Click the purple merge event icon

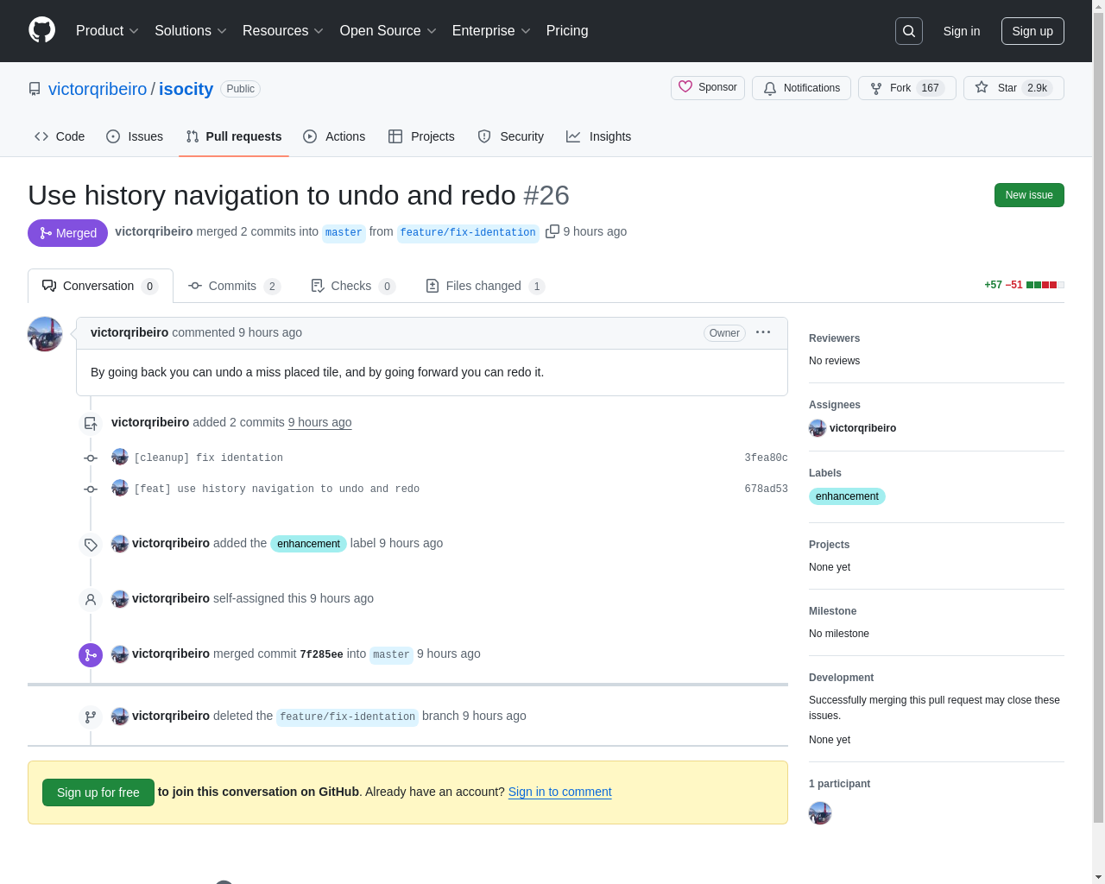click(x=91, y=655)
